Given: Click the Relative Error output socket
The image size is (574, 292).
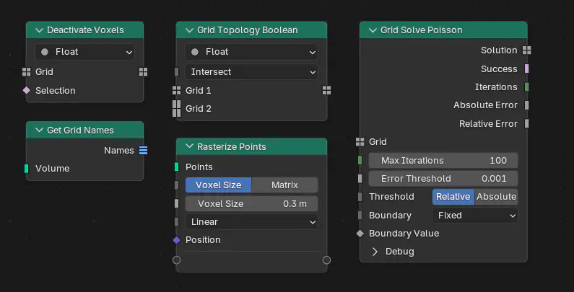Looking at the screenshot, I should pyautogui.click(x=527, y=123).
